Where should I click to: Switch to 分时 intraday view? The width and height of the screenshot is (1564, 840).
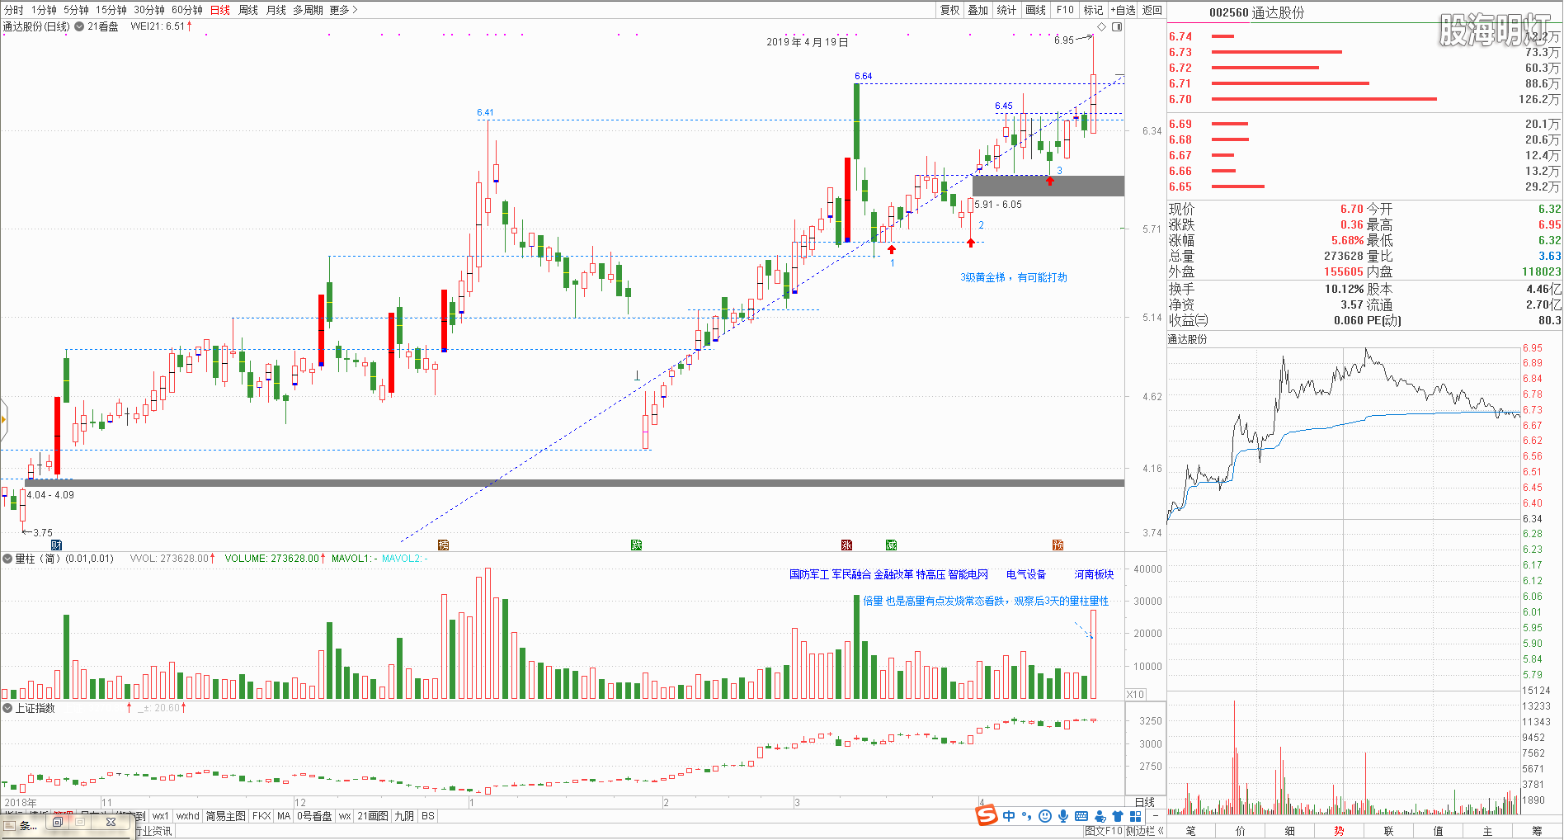(x=14, y=10)
